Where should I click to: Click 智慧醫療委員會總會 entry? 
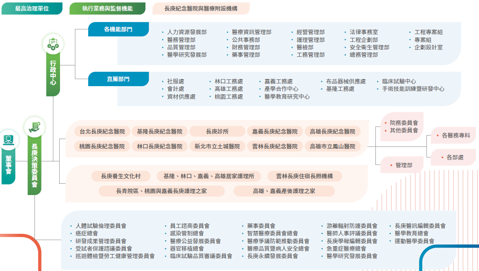[x=272, y=233]
